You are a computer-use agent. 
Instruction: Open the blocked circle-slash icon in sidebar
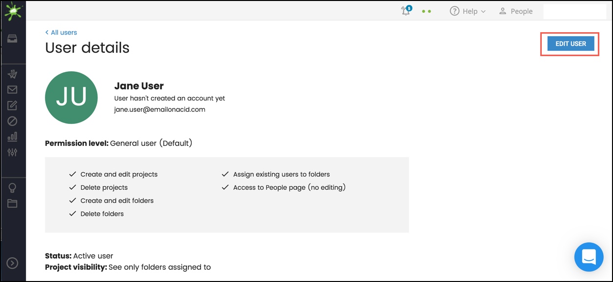pyautogui.click(x=12, y=121)
